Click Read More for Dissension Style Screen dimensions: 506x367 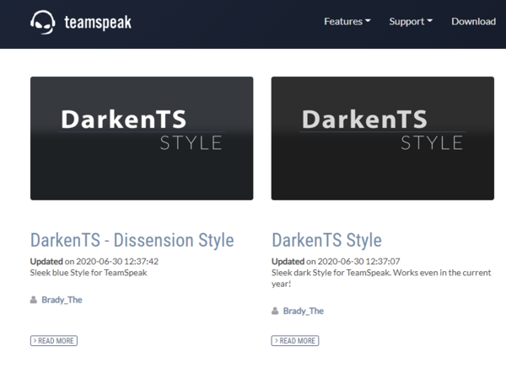tap(54, 341)
